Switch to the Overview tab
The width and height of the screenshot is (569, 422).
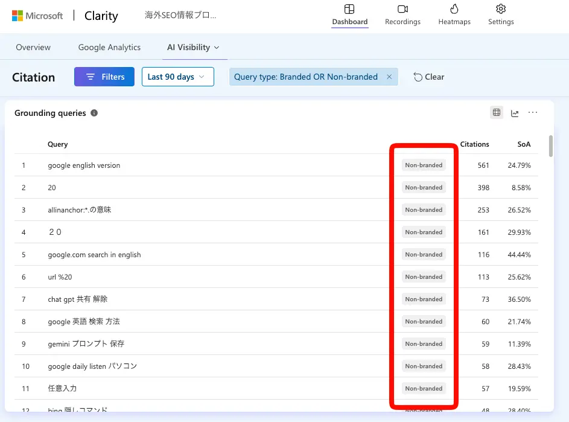pyautogui.click(x=33, y=48)
